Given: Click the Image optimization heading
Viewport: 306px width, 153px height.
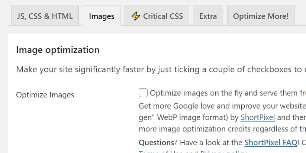Looking at the screenshot, I should [58, 50].
